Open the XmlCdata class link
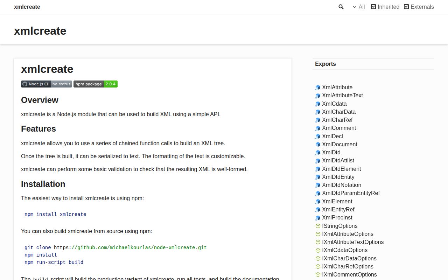 (x=334, y=104)
